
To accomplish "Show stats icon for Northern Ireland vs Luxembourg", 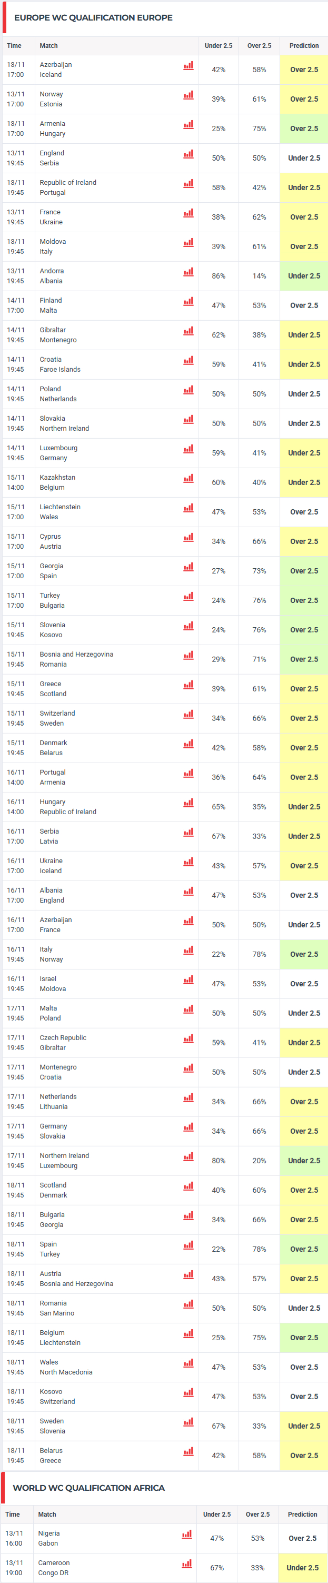I will (188, 1157).
